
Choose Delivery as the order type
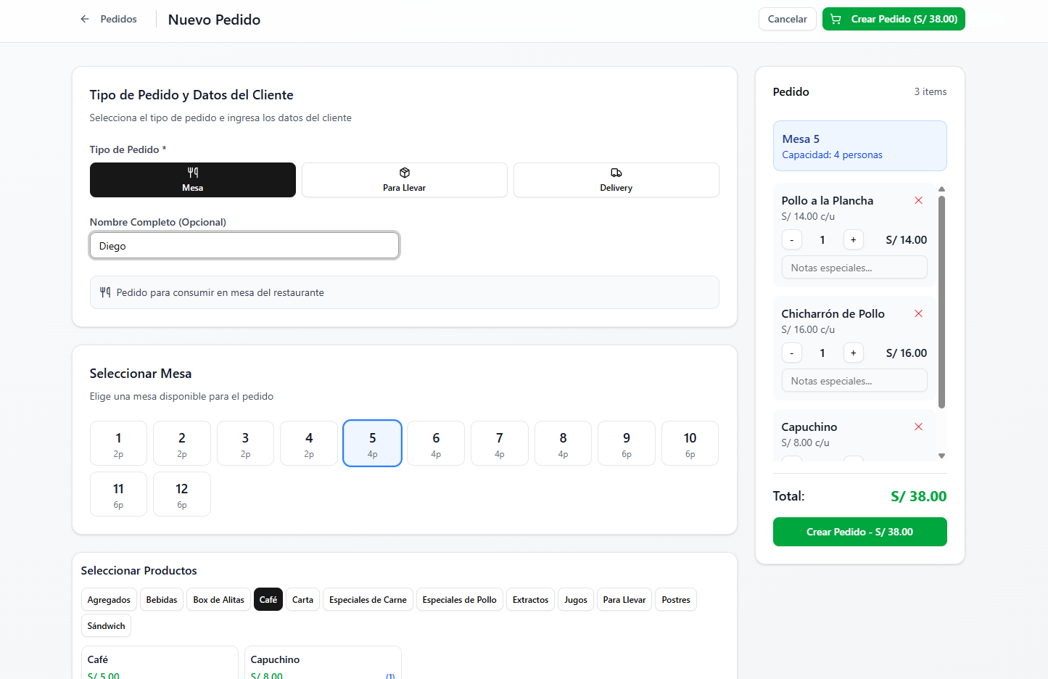click(x=616, y=180)
